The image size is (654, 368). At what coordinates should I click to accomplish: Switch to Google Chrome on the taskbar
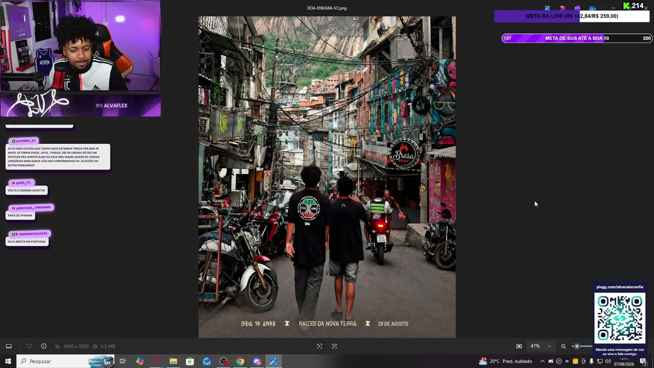(x=240, y=361)
